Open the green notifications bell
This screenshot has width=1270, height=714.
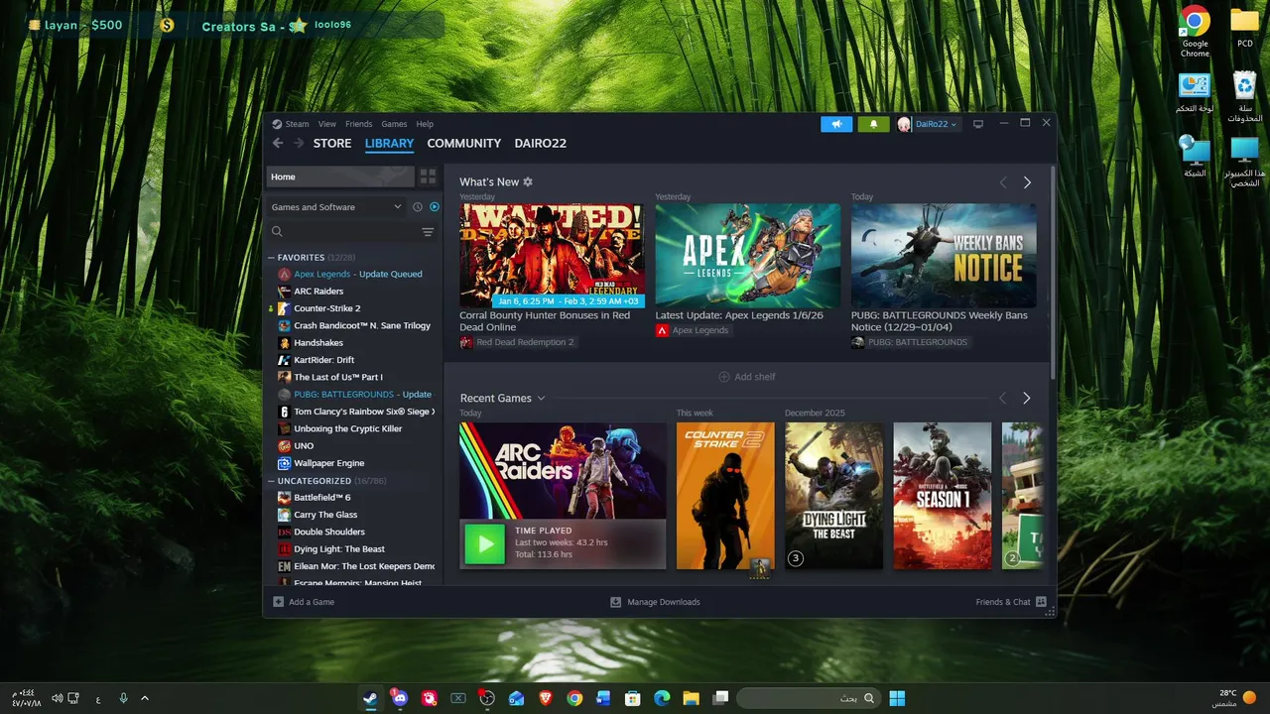(873, 124)
